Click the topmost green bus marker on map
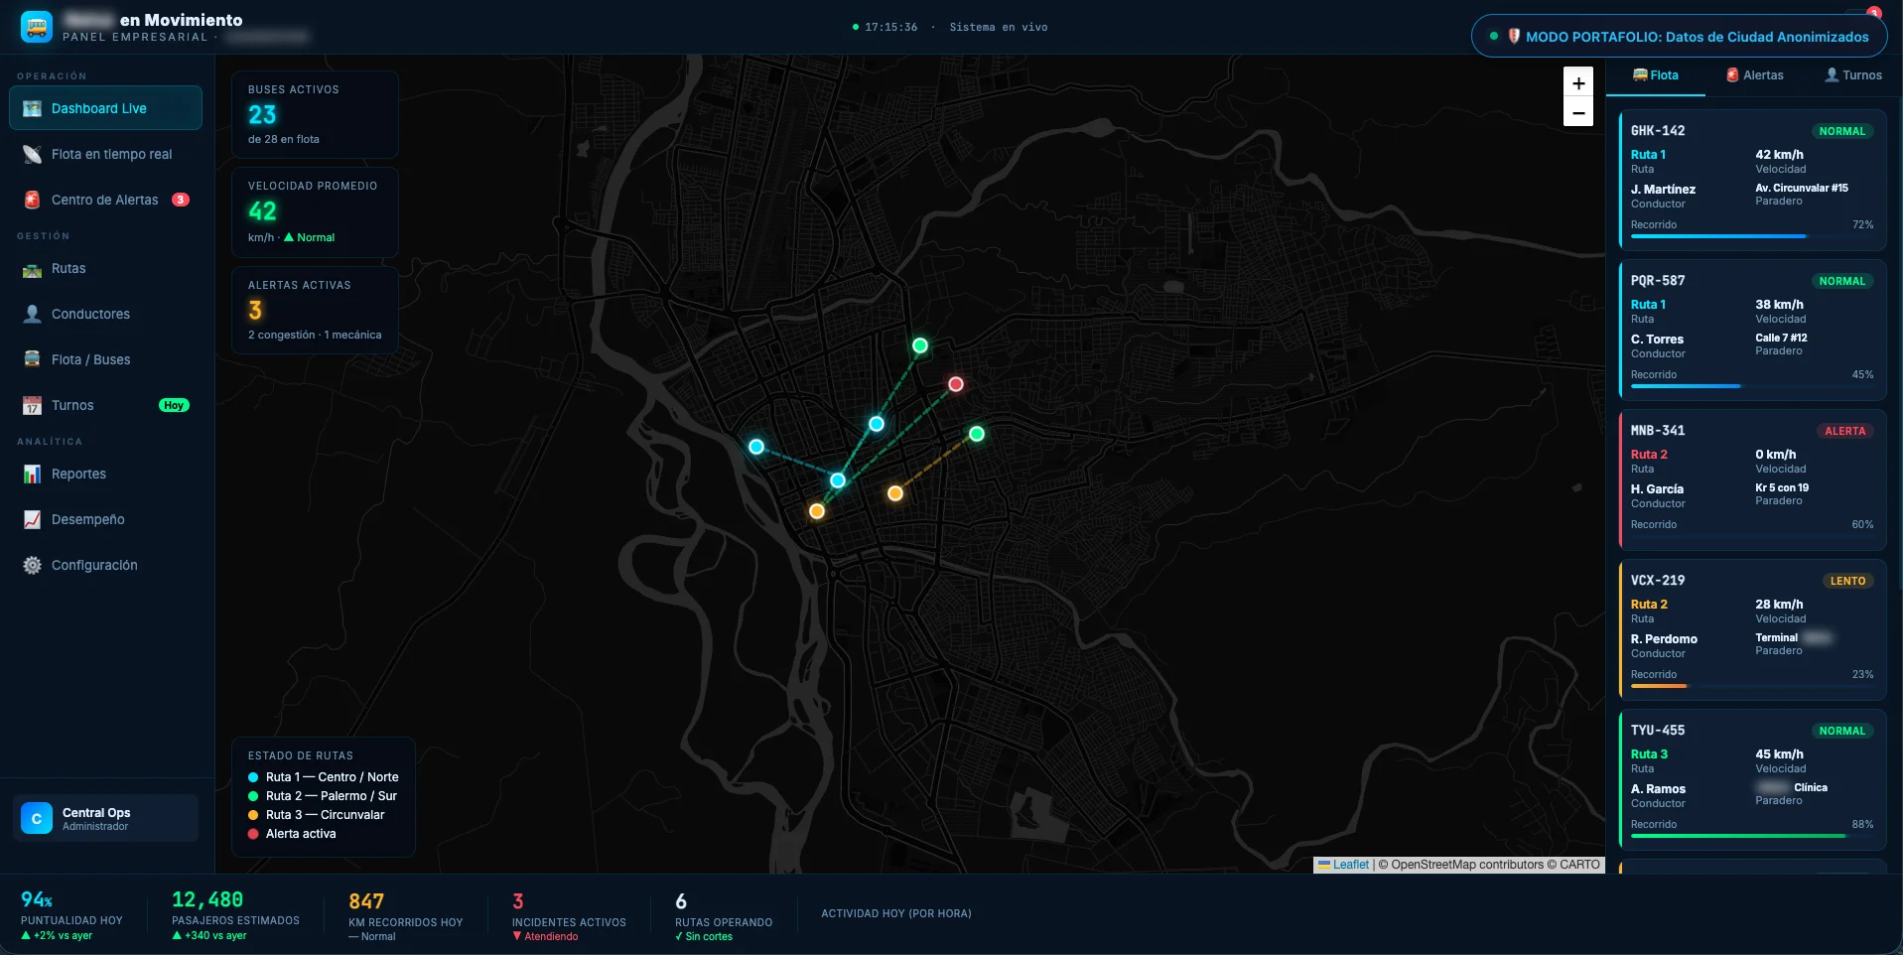 pos(920,345)
